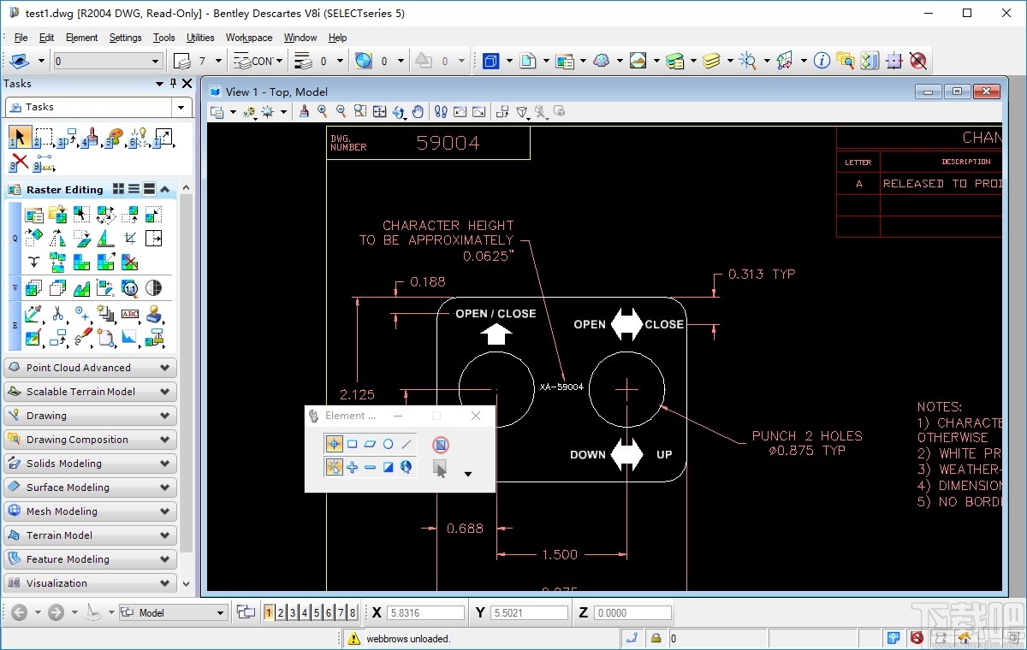Open the Level Manager green layers icon
Screen dimensions: 1027x650
(x=675, y=61)
